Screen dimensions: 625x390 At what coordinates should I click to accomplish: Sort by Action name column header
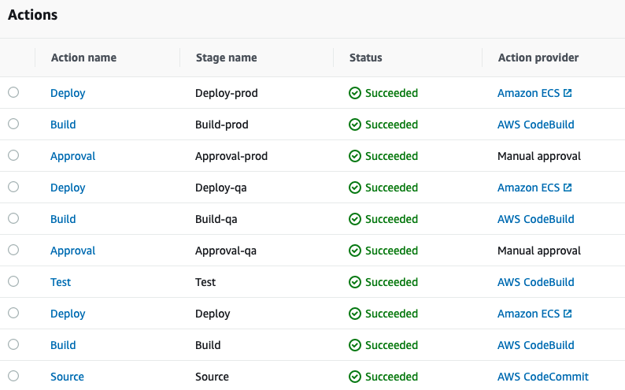pyautogui.click(x=83, y=58)
